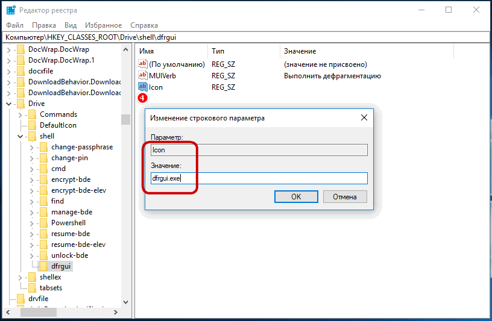492x321 pixels.
Task: Select the find folder icon
Action: 43,201
